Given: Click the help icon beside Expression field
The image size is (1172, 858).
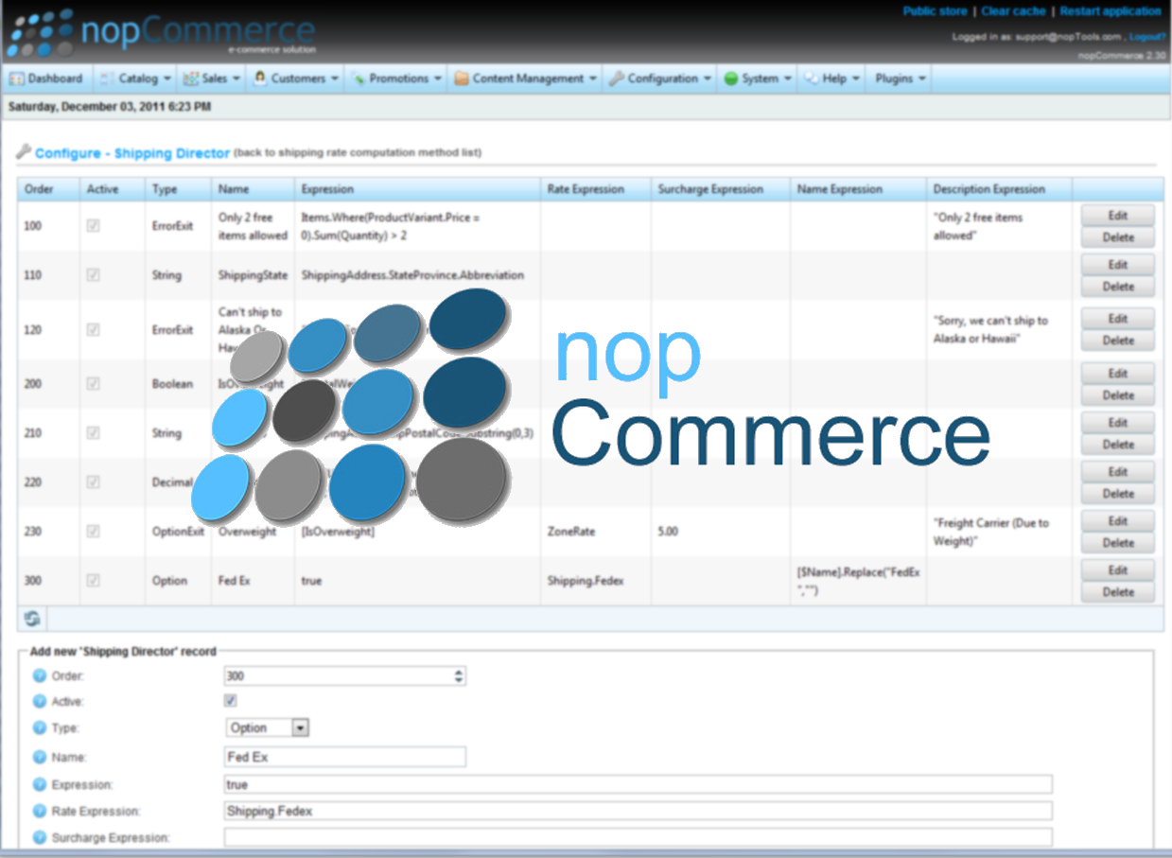Looking at the screenshot, I should point(40,784).
